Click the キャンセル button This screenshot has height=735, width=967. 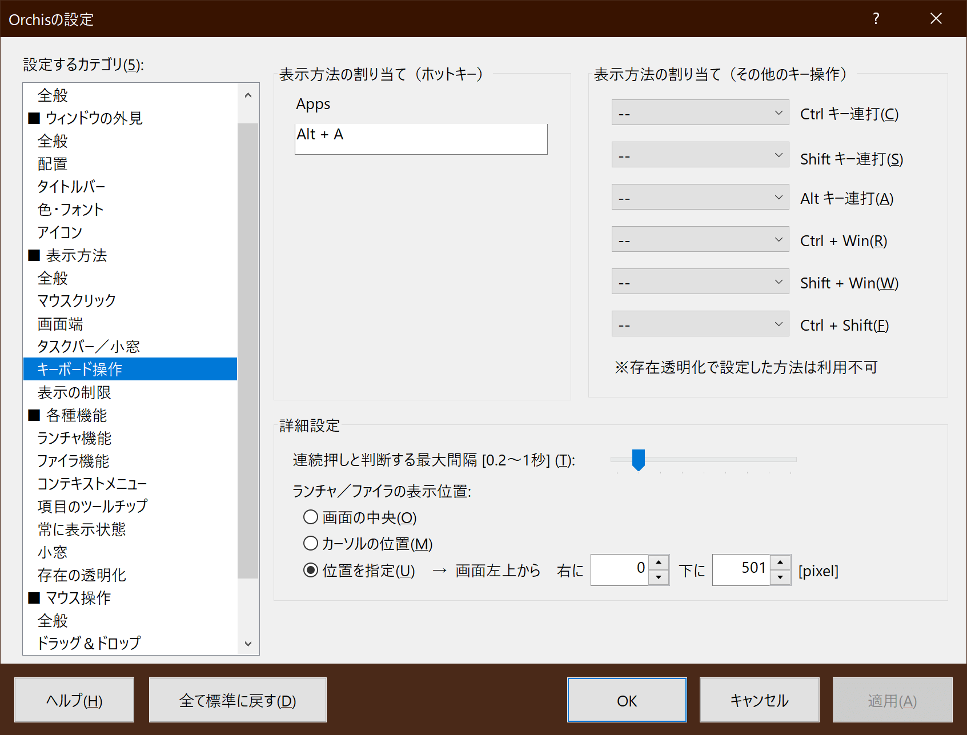[x=759, y=700]
